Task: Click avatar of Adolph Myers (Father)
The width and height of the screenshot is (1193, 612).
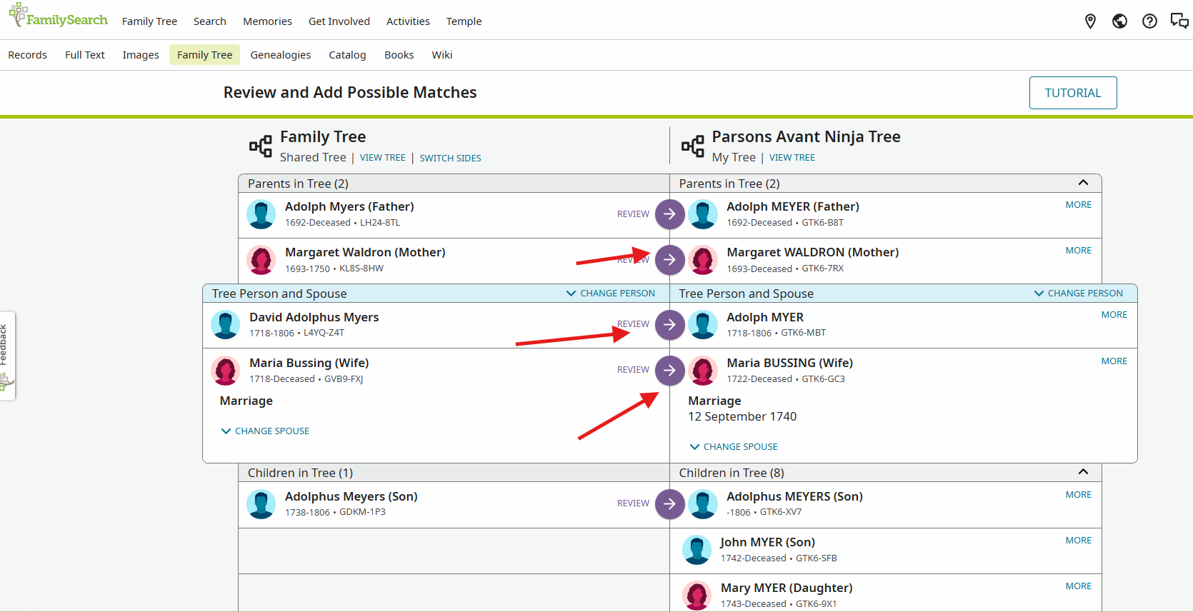Action: coord(261,214)
